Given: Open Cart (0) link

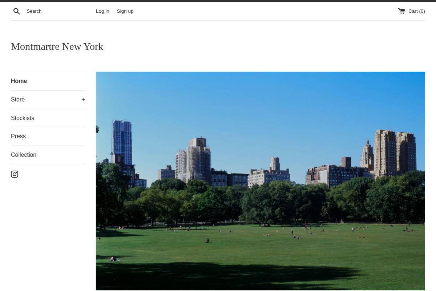Looking at the screenshot, I should (416, 11).
